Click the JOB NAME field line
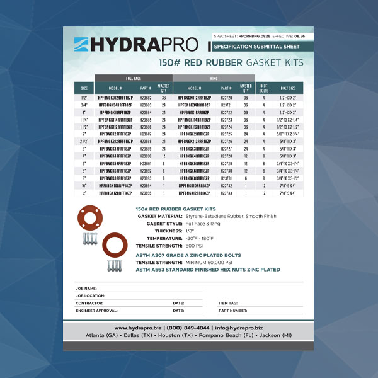 tap(139, 289)
